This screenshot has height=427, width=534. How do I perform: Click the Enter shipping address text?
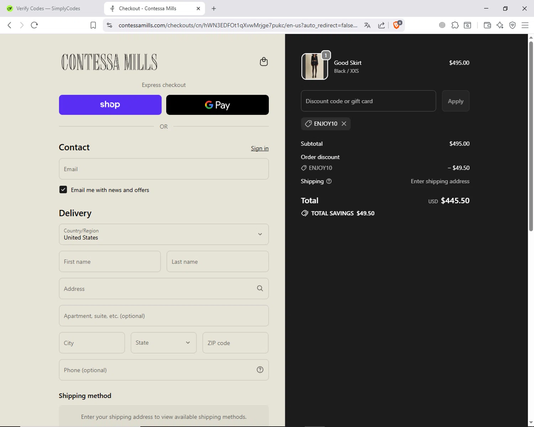(x=440, y=181)
